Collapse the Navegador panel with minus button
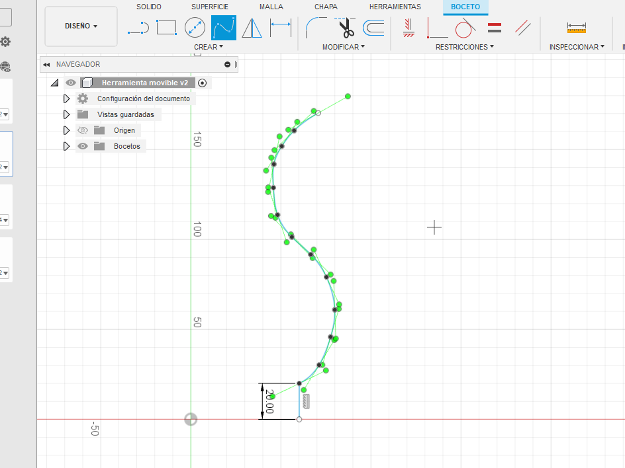The height and width of the screenshot is (468, 625). click(x=227, y=65)
